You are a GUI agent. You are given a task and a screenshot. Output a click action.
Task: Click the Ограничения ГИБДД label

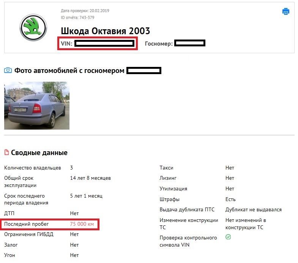tap(29, 234)
